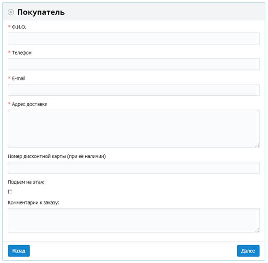Click the resize handle of Адрес доставки area
Screen dimensions: 268x263
(x=257, y=146)
